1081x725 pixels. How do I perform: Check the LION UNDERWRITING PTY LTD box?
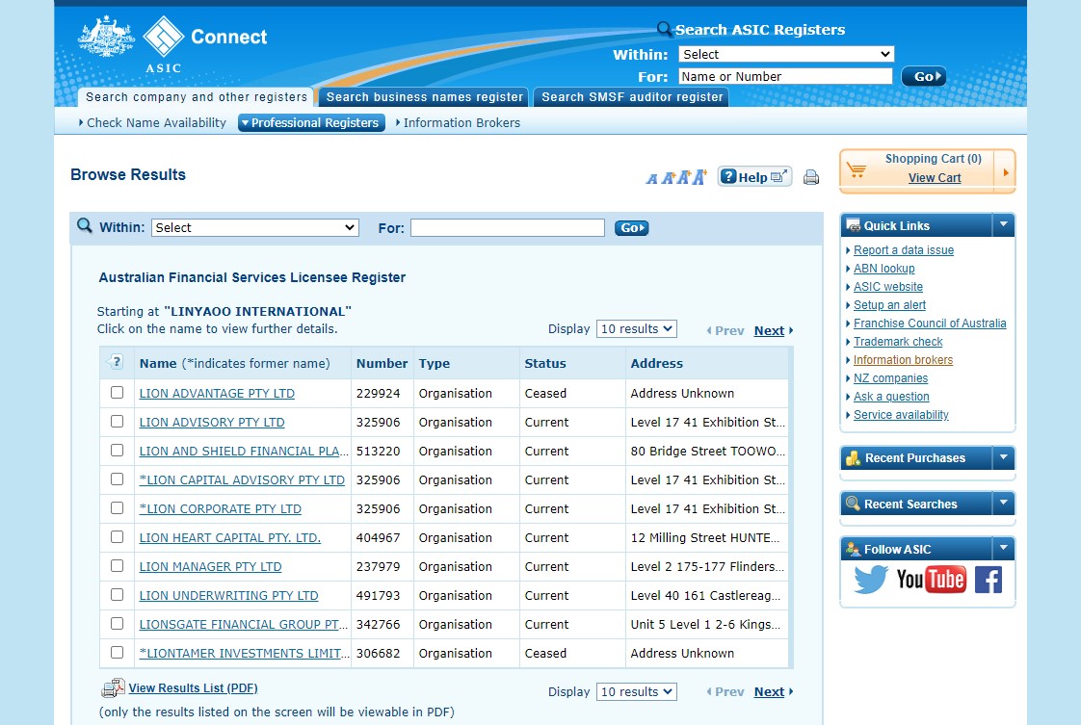click(x=117, y=595)
